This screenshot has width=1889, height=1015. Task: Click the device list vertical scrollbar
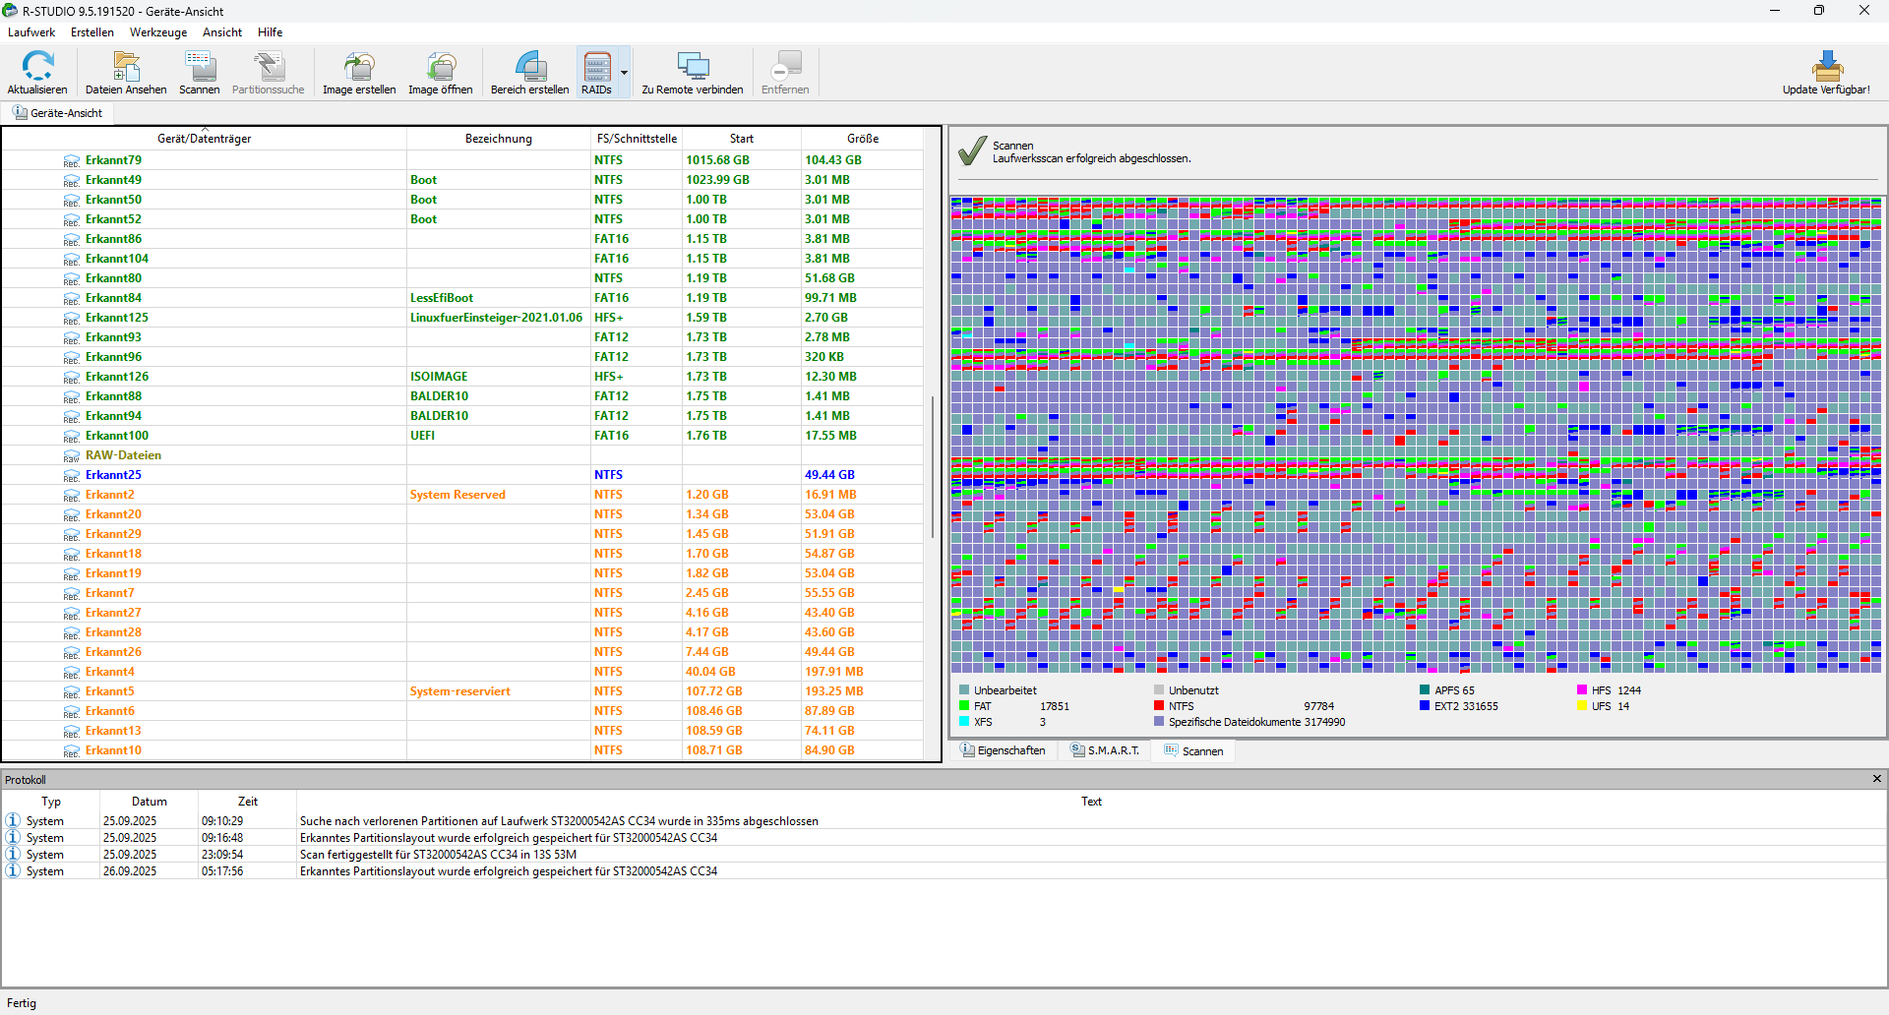[933, 467]
